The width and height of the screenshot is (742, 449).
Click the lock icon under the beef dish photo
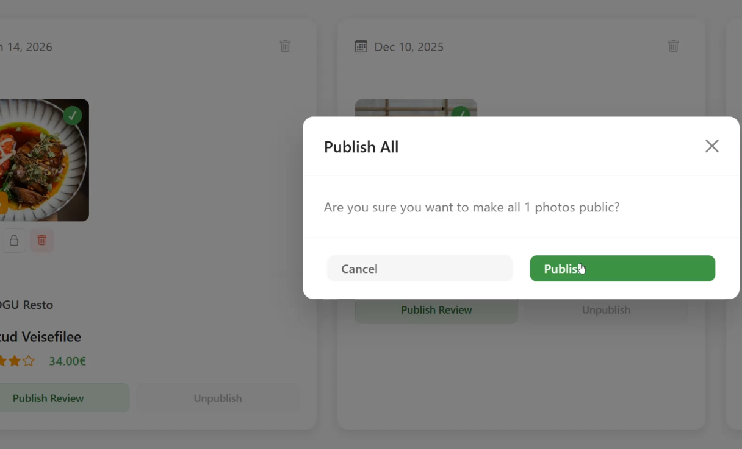click(x=13, y=240)
